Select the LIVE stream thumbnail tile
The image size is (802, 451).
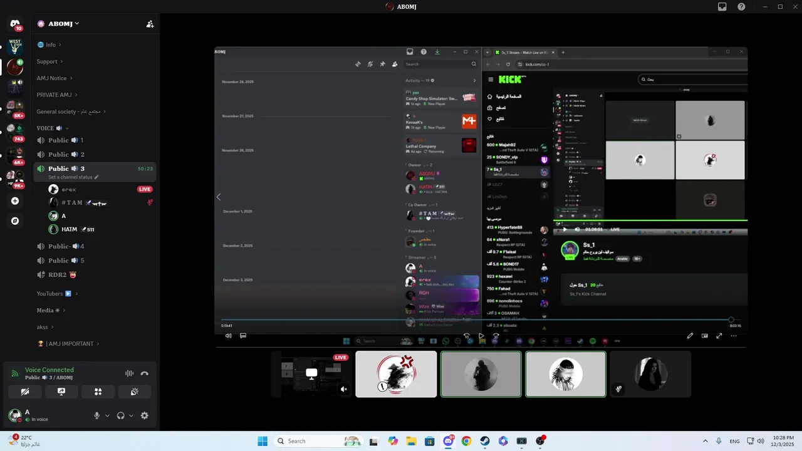point(311,374)
